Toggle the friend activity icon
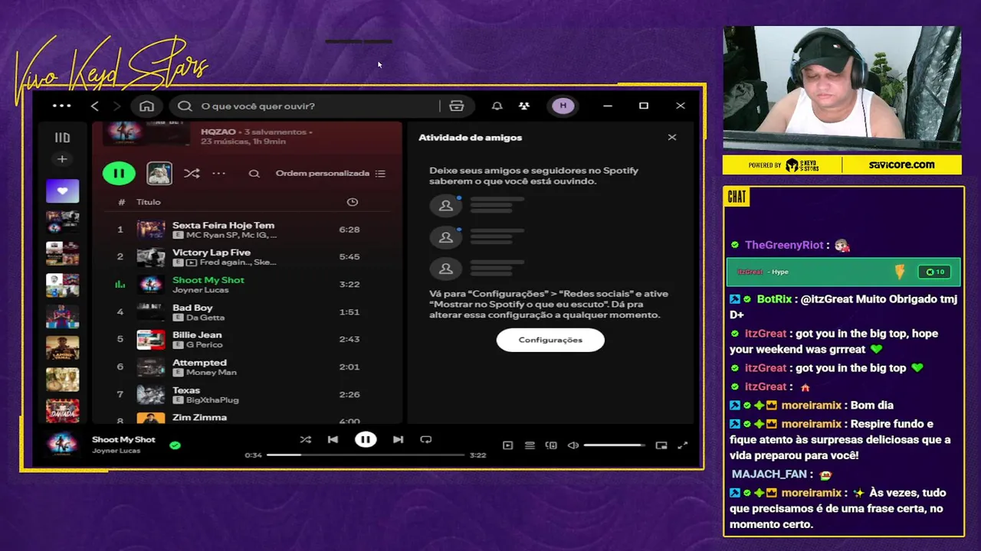This screenshot has width=981, height=551. click(524, 106)
